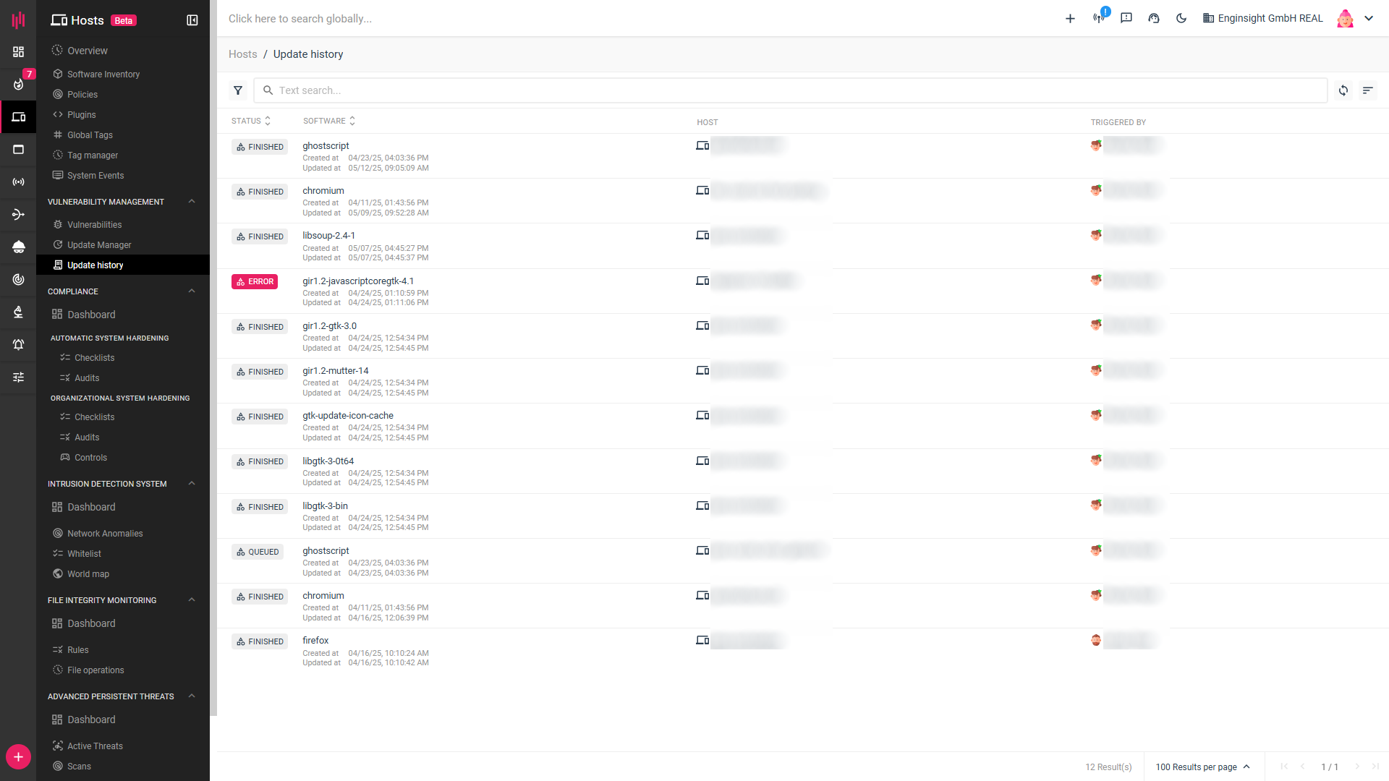Collapse sidebar panel toggle icon
1389x781 pixels.
192,20
